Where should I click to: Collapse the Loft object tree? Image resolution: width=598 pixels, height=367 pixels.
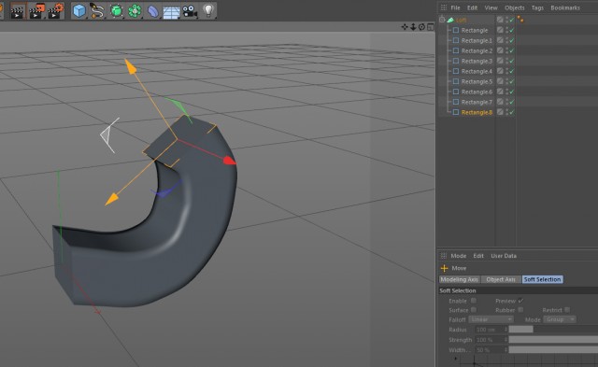[442, 20]
